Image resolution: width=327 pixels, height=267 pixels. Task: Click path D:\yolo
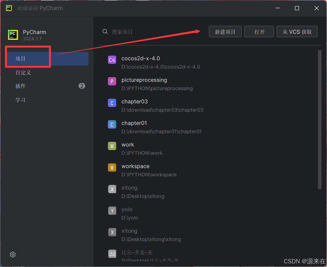click(129, 218)
